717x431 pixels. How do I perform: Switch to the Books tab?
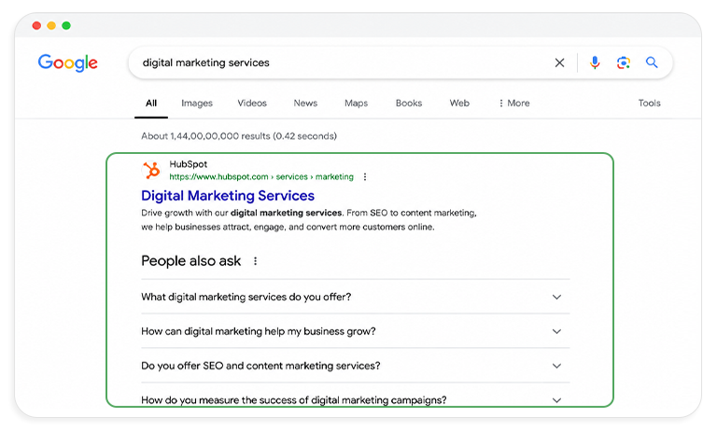pos(409,104)
